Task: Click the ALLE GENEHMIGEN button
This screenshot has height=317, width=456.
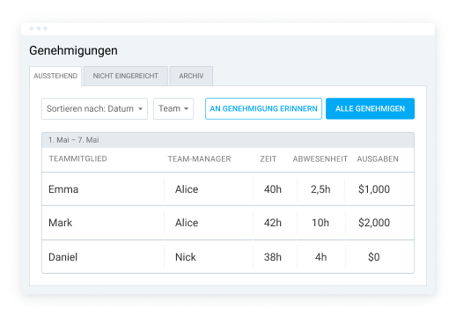Action: 370,108
